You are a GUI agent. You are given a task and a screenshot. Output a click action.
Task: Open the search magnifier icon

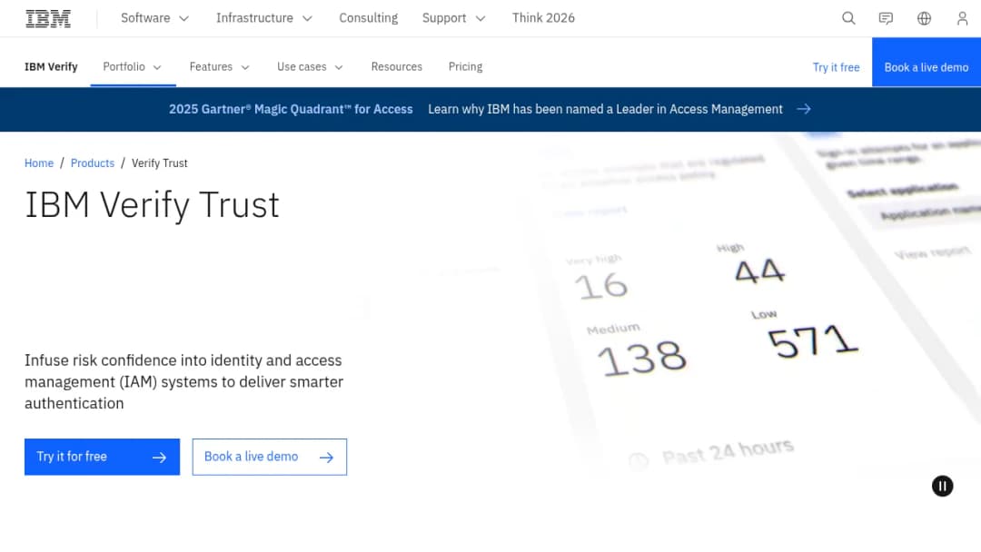click(x=848, y=18)
